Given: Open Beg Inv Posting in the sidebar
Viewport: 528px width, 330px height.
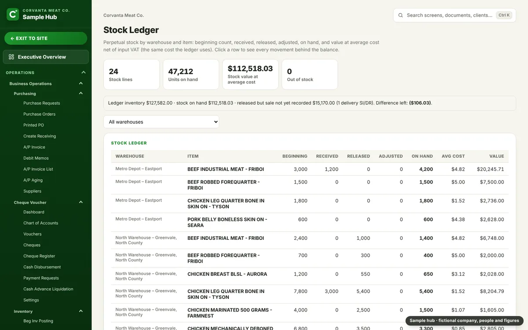Looking at the screenshot, I should [x=38, y=321].
